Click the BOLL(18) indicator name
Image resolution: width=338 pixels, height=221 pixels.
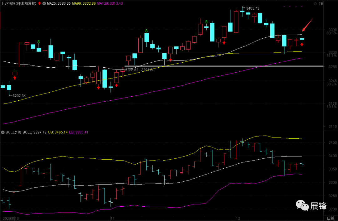[x=13, y=132]
